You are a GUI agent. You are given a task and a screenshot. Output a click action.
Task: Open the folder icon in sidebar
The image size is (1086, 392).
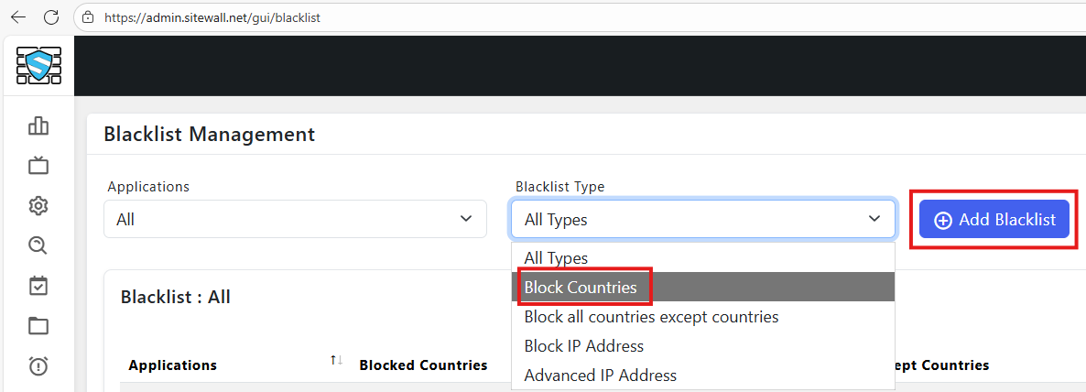click(x=38, y=326)
